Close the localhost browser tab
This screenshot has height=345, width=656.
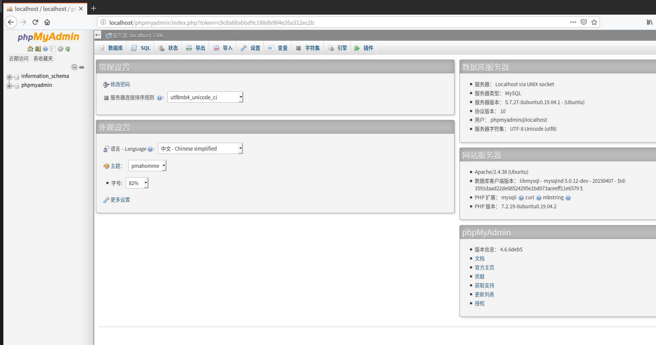(81, 9)
